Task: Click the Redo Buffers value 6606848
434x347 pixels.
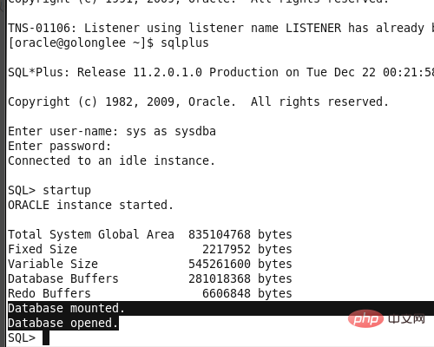Action: (x=227, y=293)
